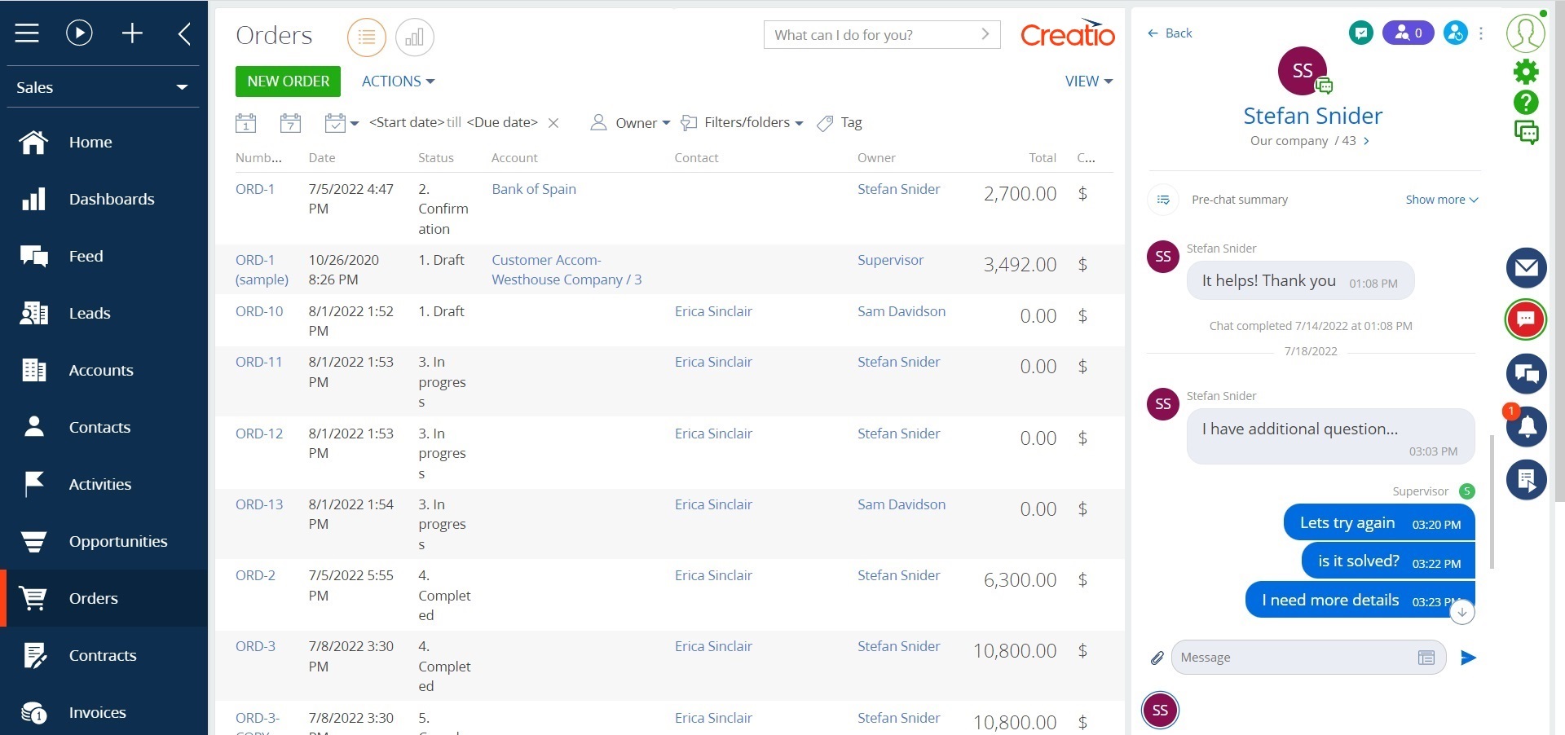Open the green help question mark icon
This screenshot has height=735, width=1565.
[1526, 103]
